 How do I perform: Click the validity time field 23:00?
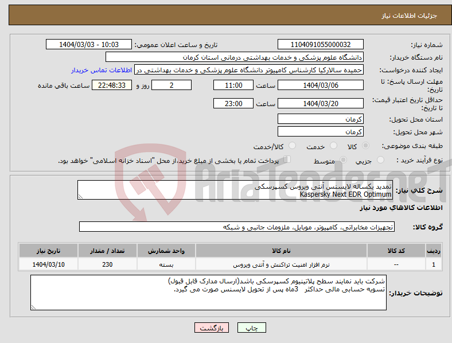point(233,103)
